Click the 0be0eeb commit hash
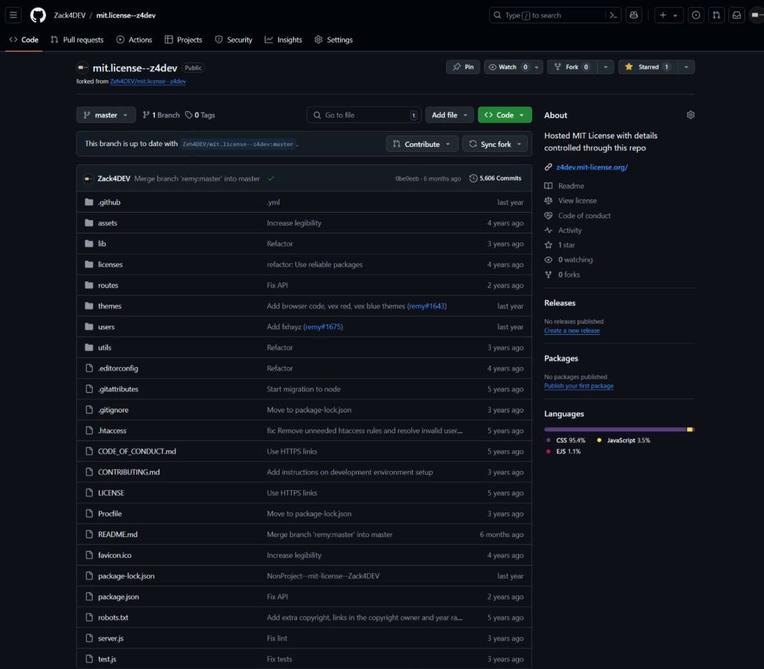This screenshot has height=669, width=764. tap(407, 178)
